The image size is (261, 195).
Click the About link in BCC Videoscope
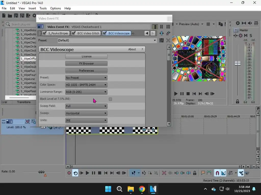(x=132, y=49)
